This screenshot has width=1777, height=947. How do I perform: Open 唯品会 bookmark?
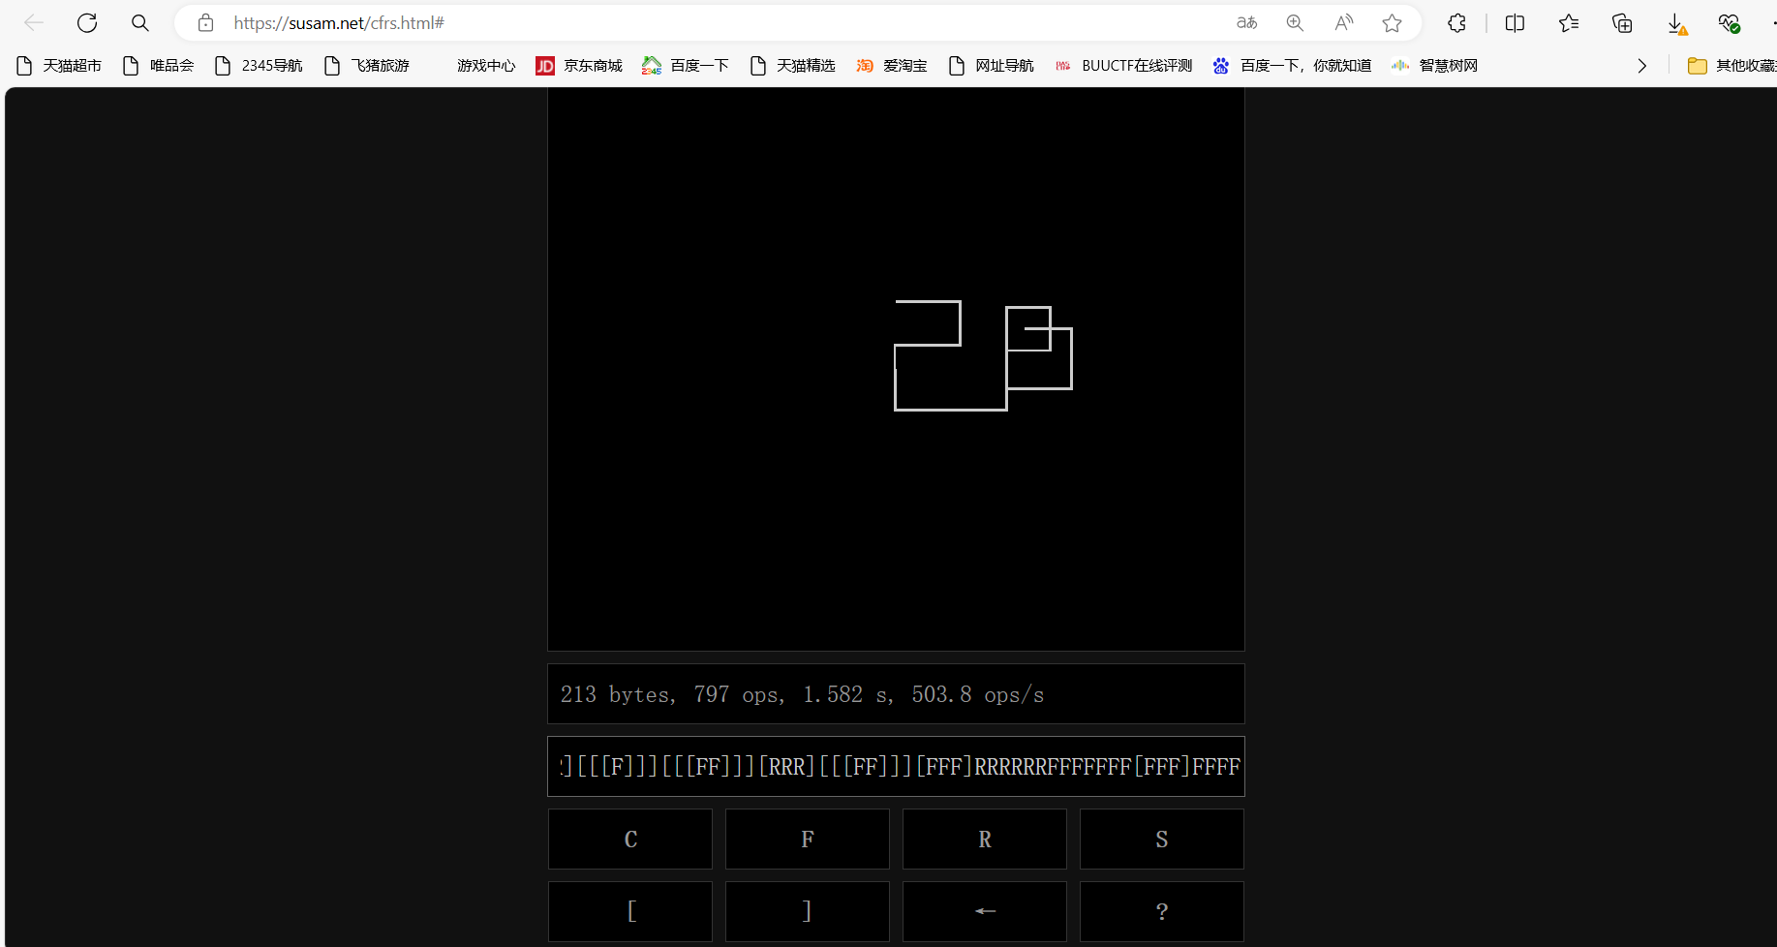coord(159,66)
